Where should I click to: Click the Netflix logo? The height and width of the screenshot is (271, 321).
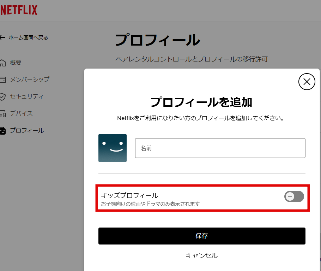19,10
